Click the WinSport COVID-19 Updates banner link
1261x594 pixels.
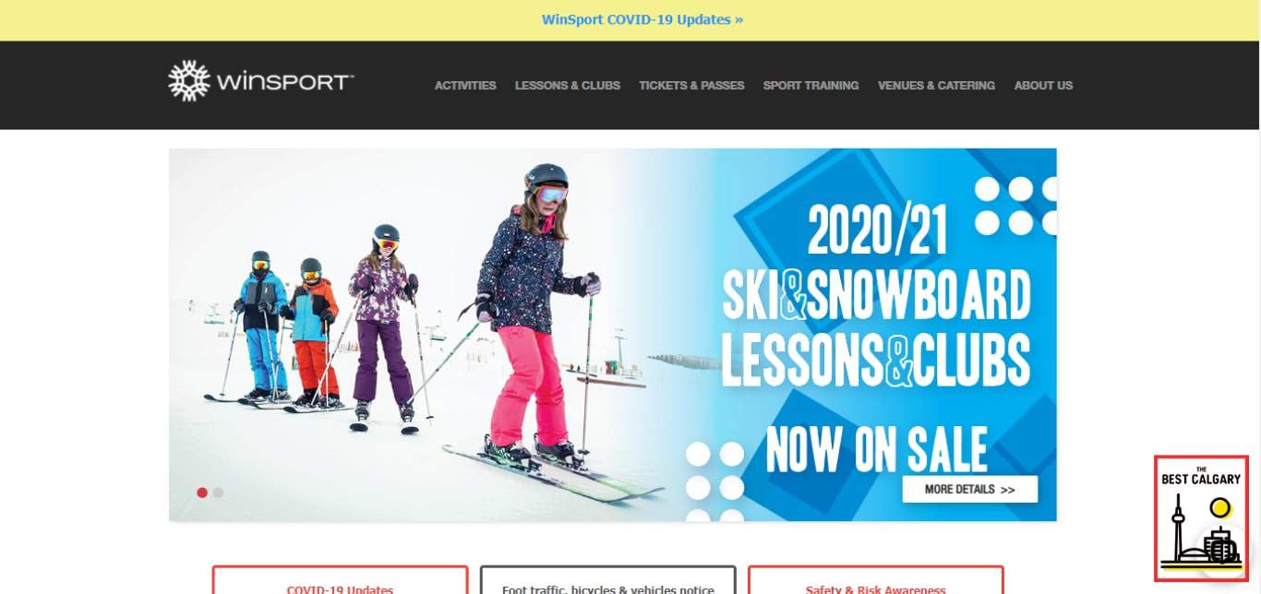pyautogui.click(x=643, y=19)
